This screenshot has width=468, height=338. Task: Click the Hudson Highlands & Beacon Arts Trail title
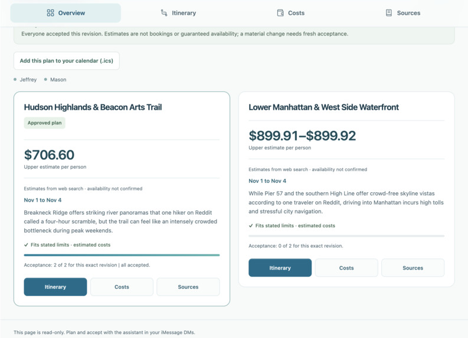pyautogui.click(x=93, y=107)
